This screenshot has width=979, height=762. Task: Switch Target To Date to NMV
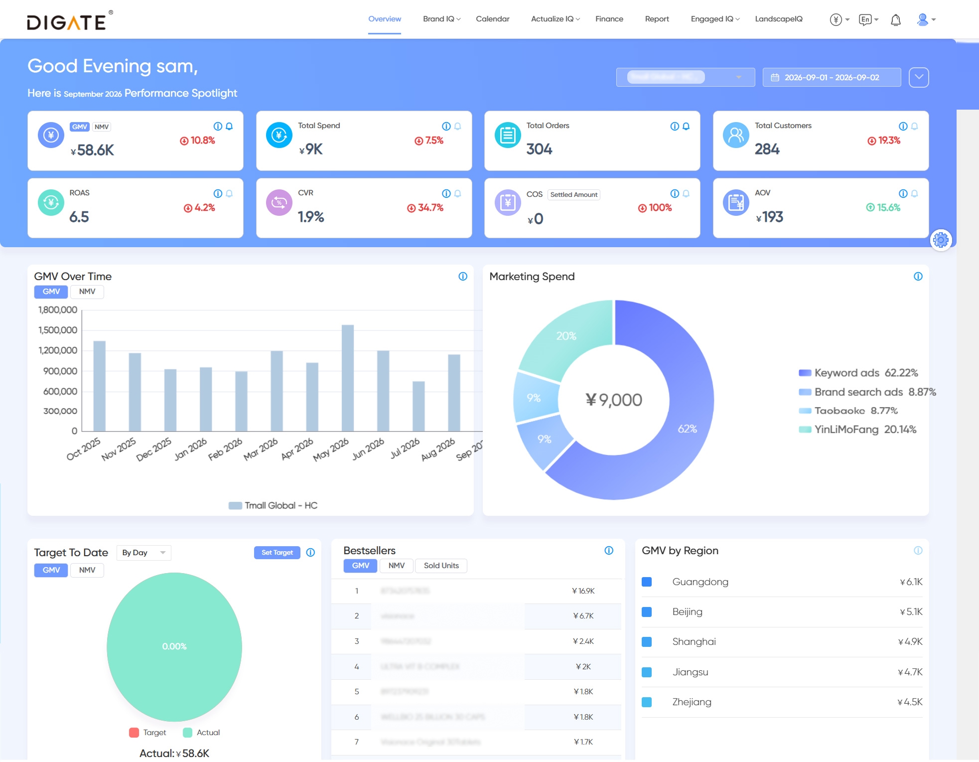pos(87,570)
